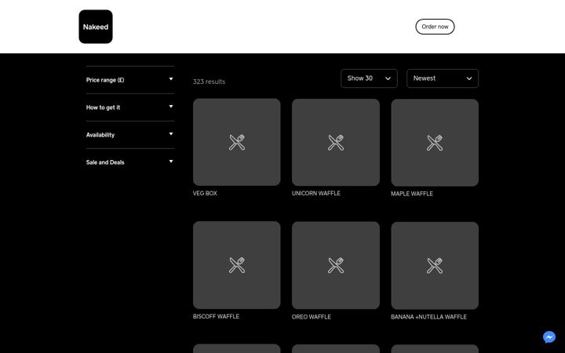Expand the Availability filter
The height and width of the screenshot is (353, 565).
point(130,135)
